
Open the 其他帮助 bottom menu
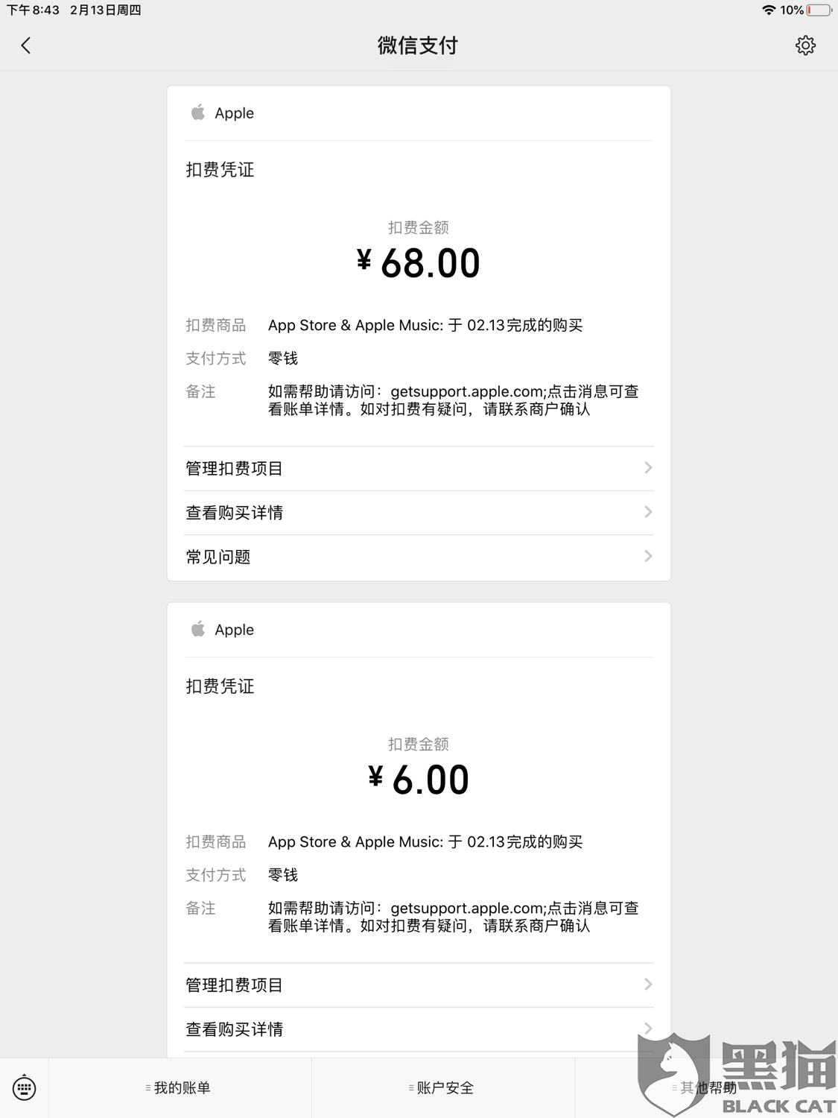pyautogui.click(x=706, y=1087)
